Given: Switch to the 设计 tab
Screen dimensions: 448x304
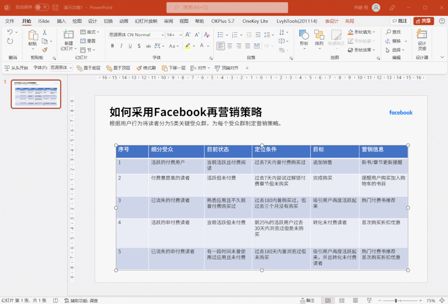Looking at the screenshot, I should (x=92, y=21).
